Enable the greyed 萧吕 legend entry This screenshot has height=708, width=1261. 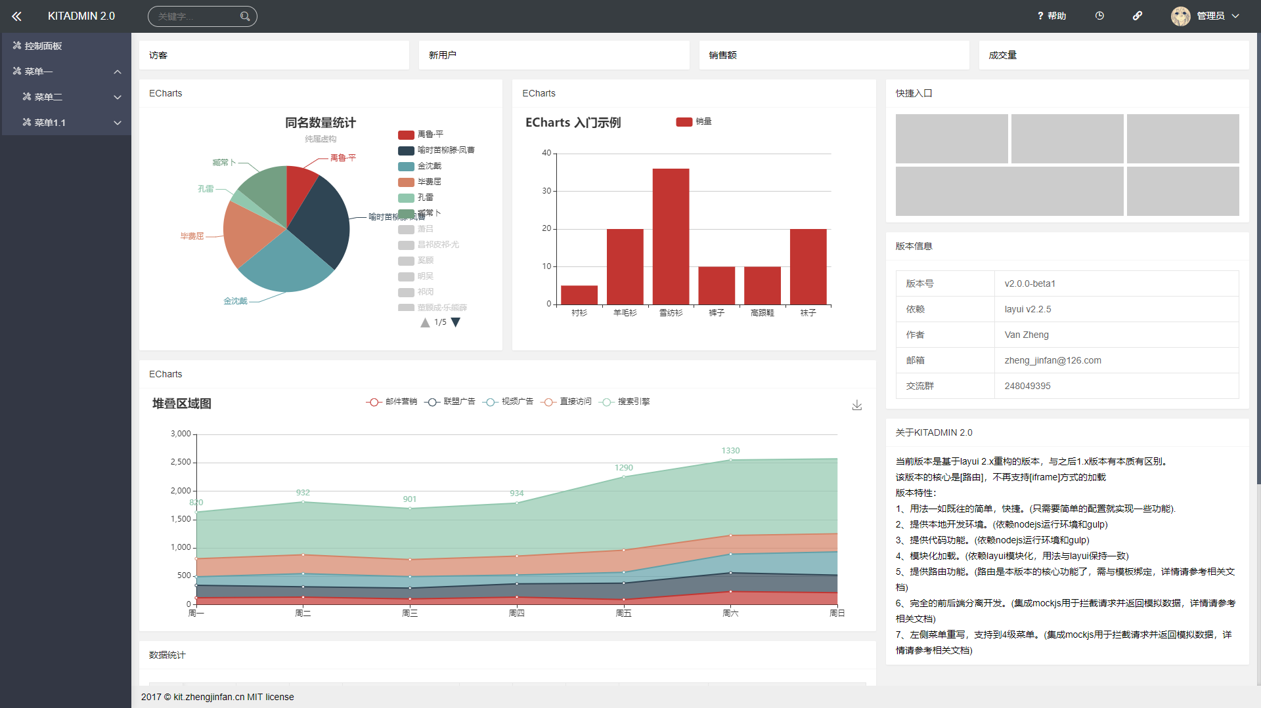(x=416, y=229)
